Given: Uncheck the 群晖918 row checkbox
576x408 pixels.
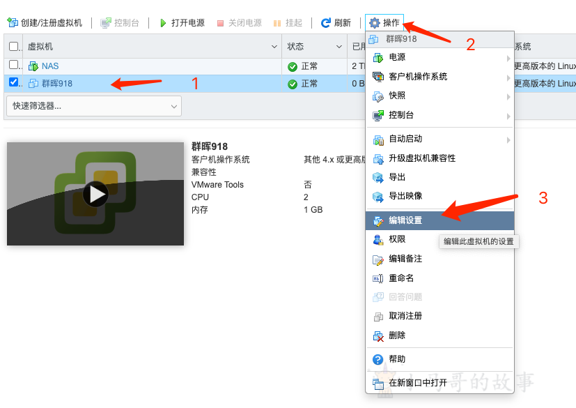Looking at the screenshot, I should 14,82.
